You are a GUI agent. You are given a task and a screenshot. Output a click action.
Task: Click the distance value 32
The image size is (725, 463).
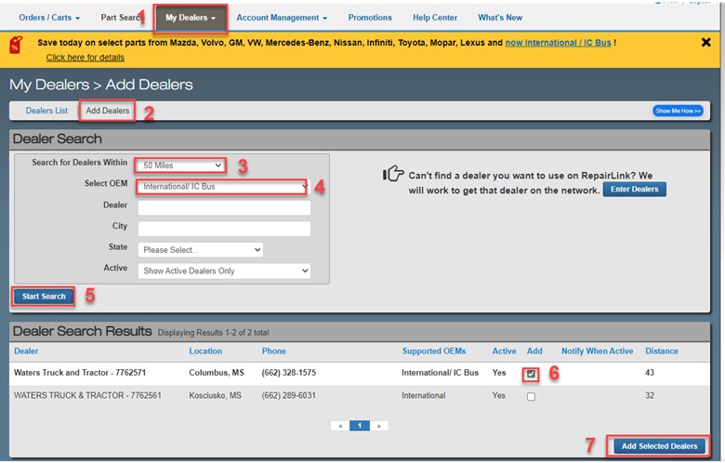[649, 395]
